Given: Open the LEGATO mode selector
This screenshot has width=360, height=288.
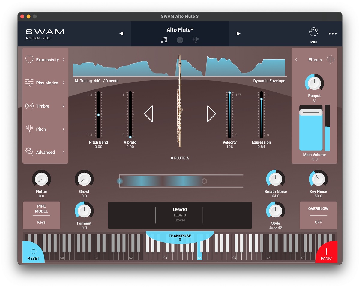Looking at the screenshot, I should pos(180,215).
